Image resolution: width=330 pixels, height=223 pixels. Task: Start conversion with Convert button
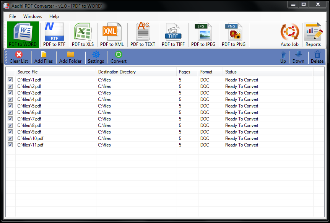[119, 57]
